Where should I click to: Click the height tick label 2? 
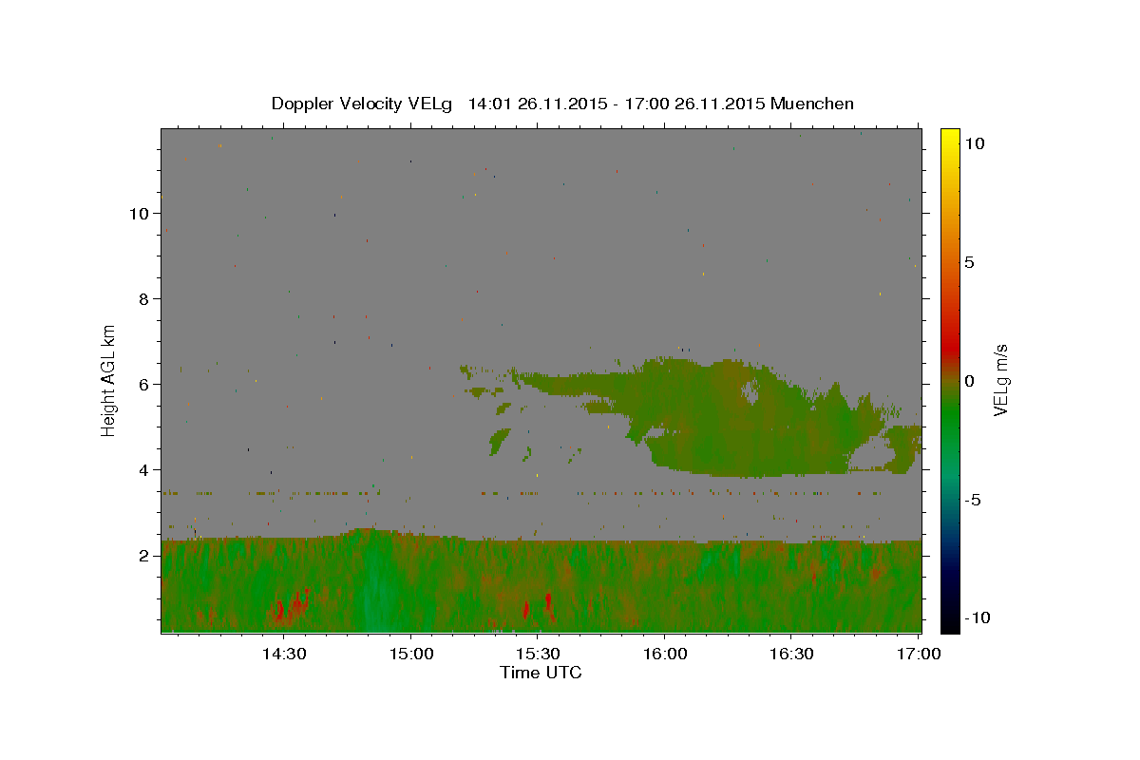tap(145, 556)
